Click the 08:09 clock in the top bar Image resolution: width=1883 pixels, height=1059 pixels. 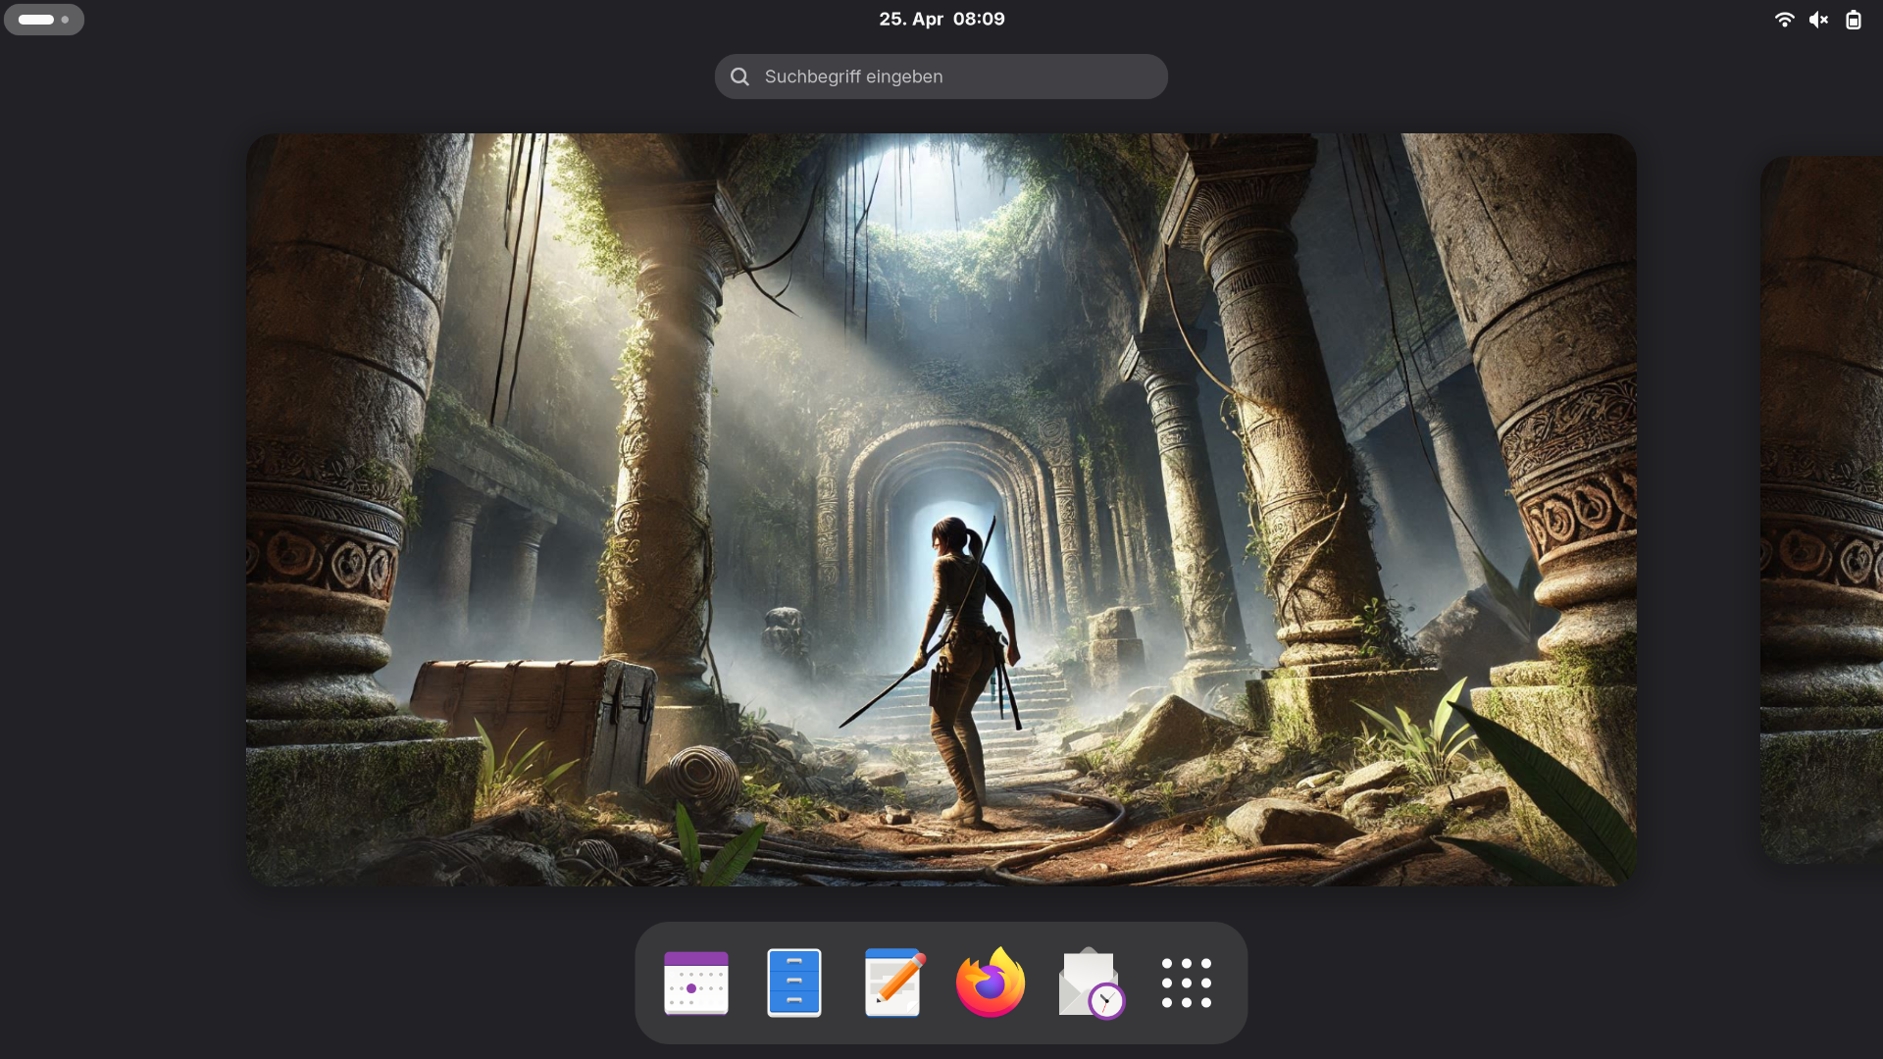(x=979, y=19)
